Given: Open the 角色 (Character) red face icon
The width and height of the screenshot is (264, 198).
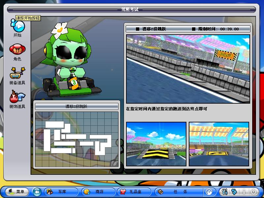Looking at the screenshot, I should tap(17, 50).
